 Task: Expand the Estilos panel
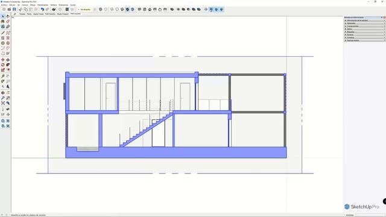point(364,29)
